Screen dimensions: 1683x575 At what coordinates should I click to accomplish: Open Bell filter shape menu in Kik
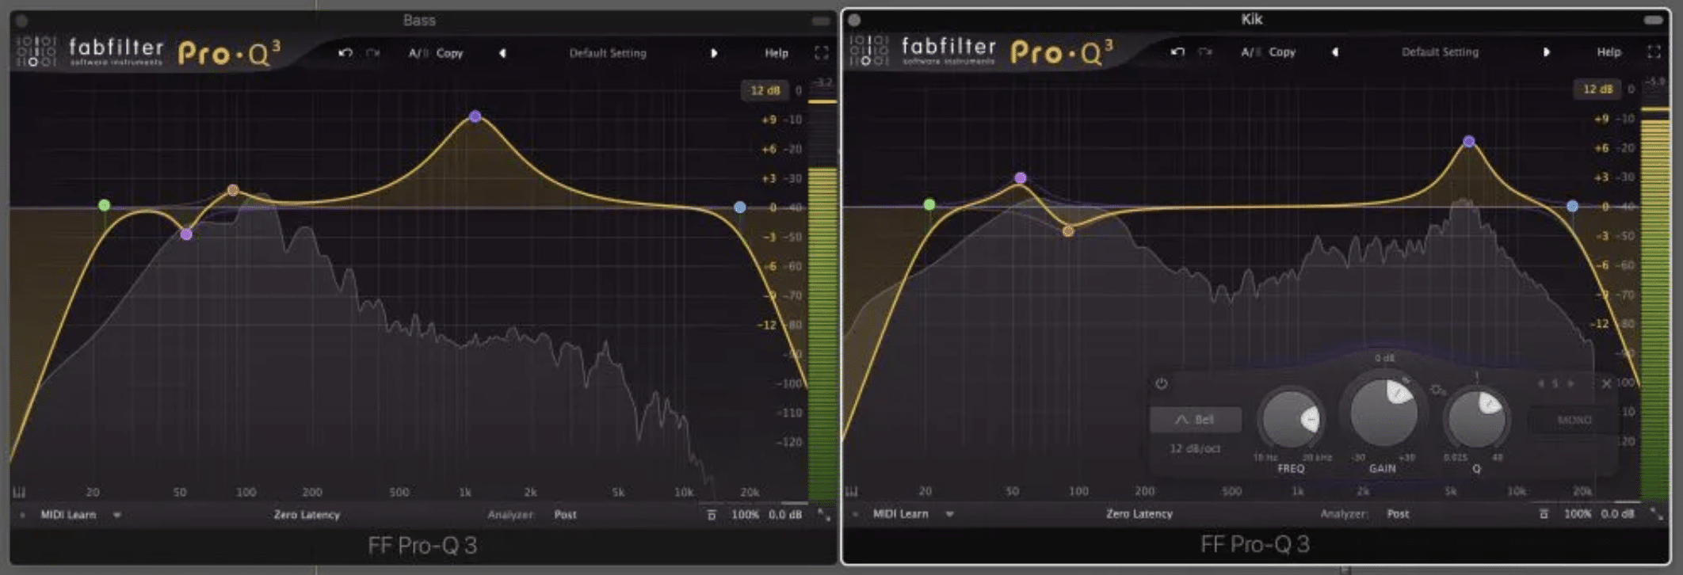[1195, 420]
